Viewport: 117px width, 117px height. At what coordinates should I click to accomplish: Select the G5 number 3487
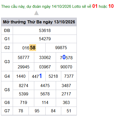(66, 86)
